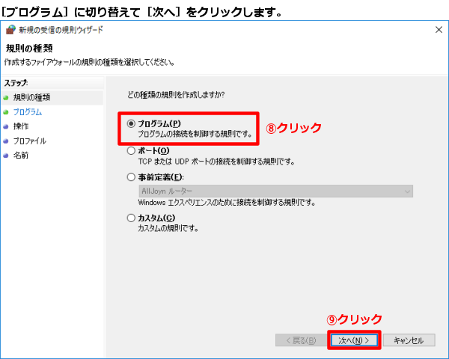Click the red ⑨クリック annotation label
Image resolution: width=449 pixels, height=359 pixels.
[355, 319]
